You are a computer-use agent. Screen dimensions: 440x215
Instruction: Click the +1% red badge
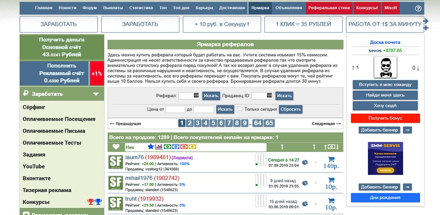point(97,74)
